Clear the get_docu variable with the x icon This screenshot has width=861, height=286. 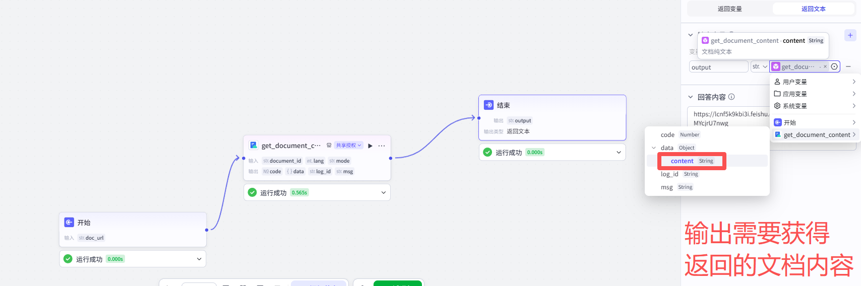(825, 66)
